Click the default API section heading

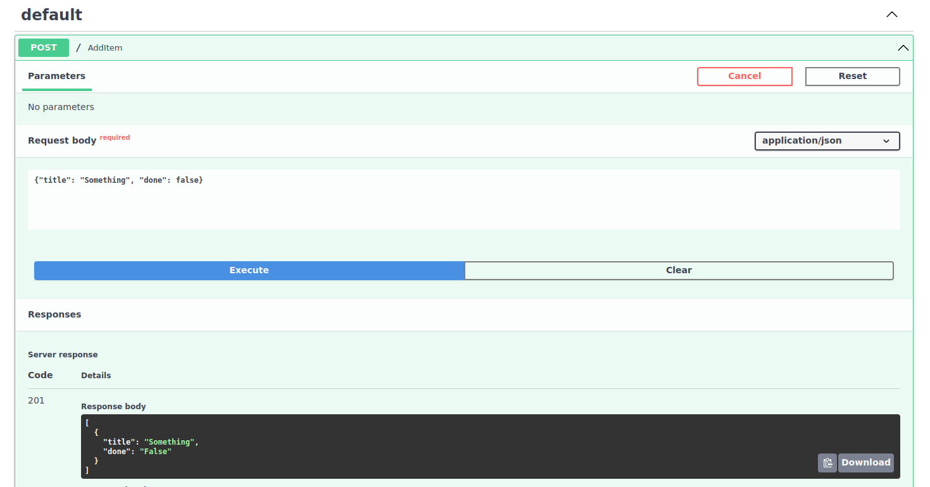(51, 14)
